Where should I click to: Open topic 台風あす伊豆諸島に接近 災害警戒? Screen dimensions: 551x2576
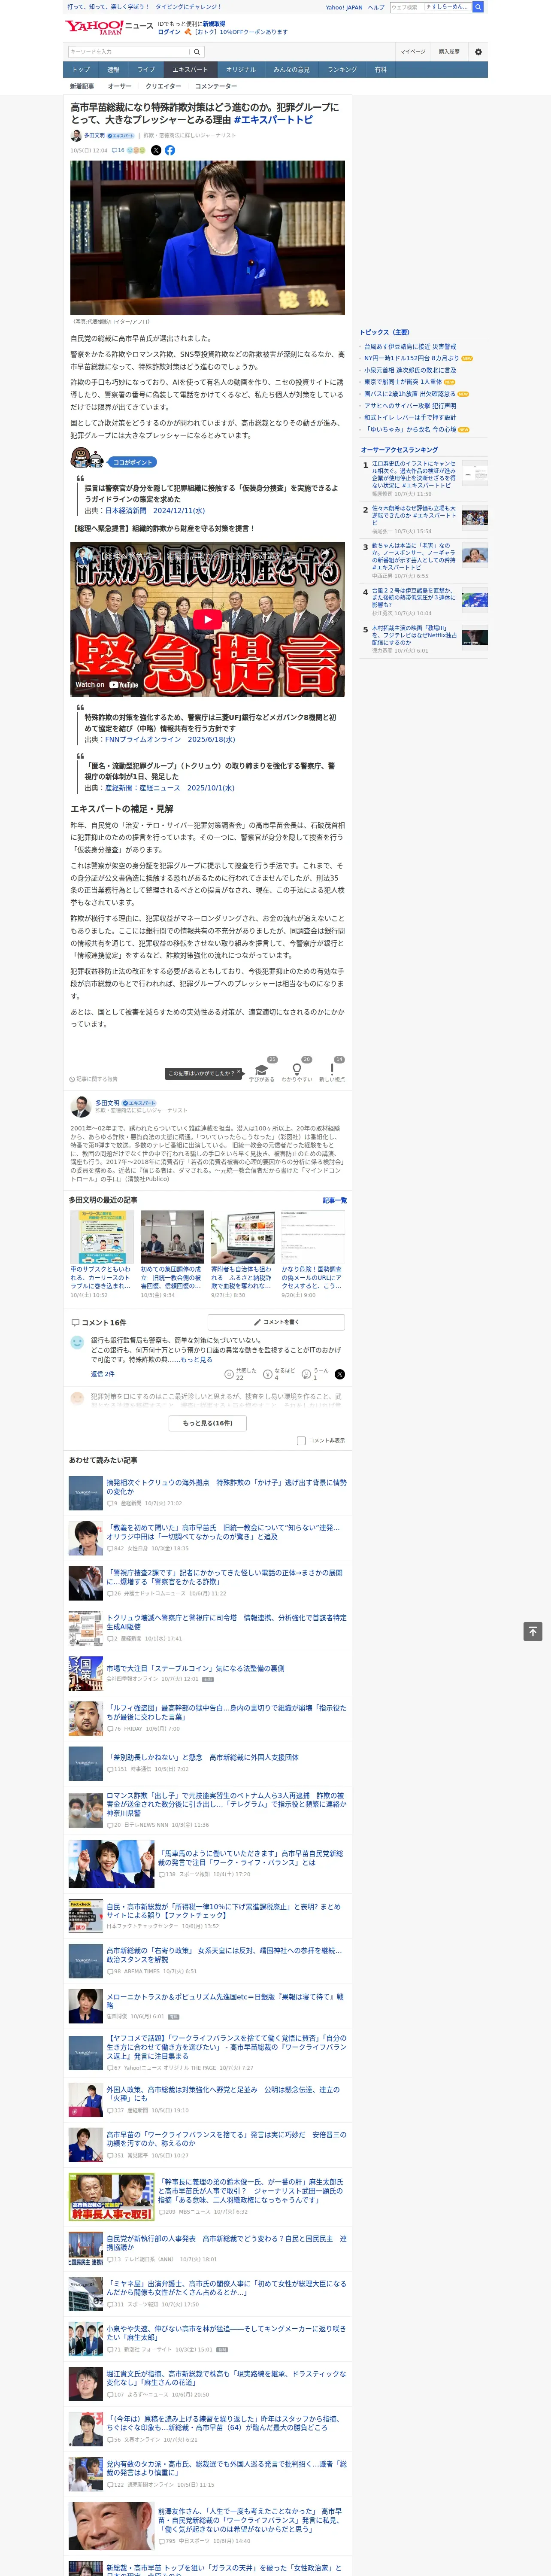(410, 347)
